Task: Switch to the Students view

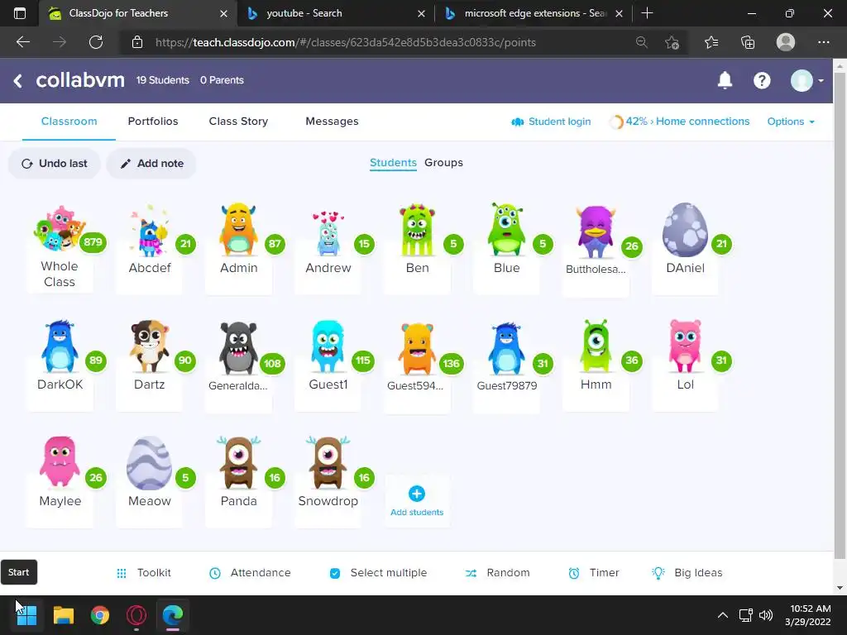Action: (x=393, y=163)
